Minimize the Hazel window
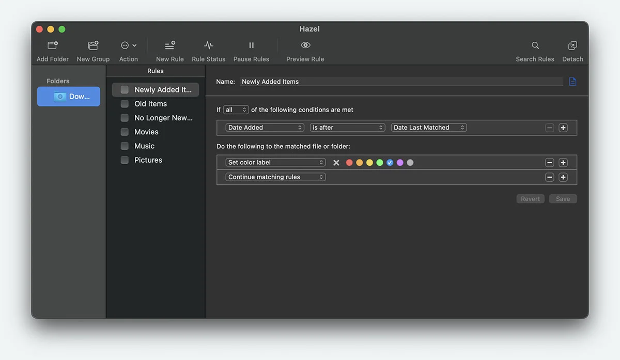Image resolution: width=620 pixels, height=360 pixels. (x=51, y=29)
